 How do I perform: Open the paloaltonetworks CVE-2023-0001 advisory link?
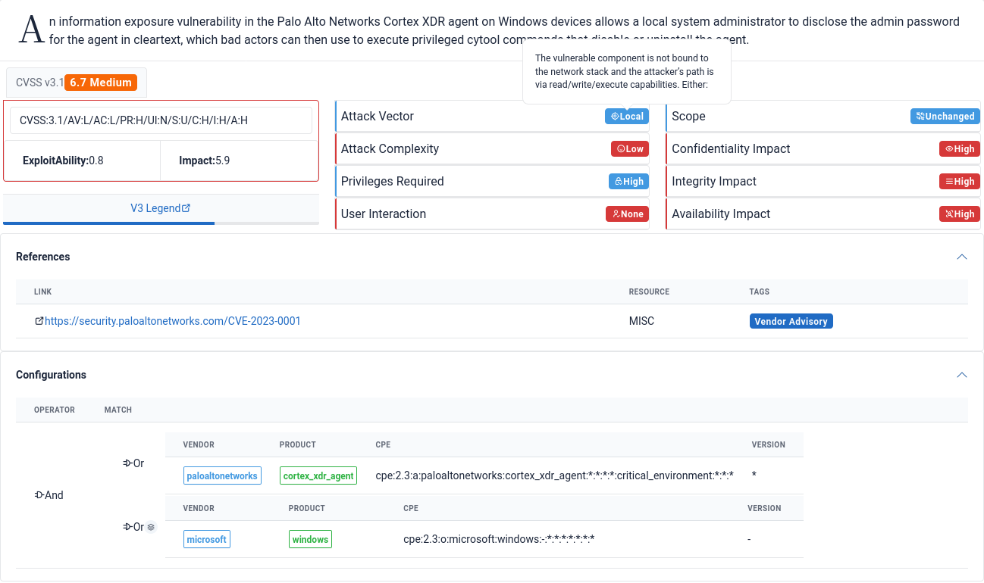(173, 321)
